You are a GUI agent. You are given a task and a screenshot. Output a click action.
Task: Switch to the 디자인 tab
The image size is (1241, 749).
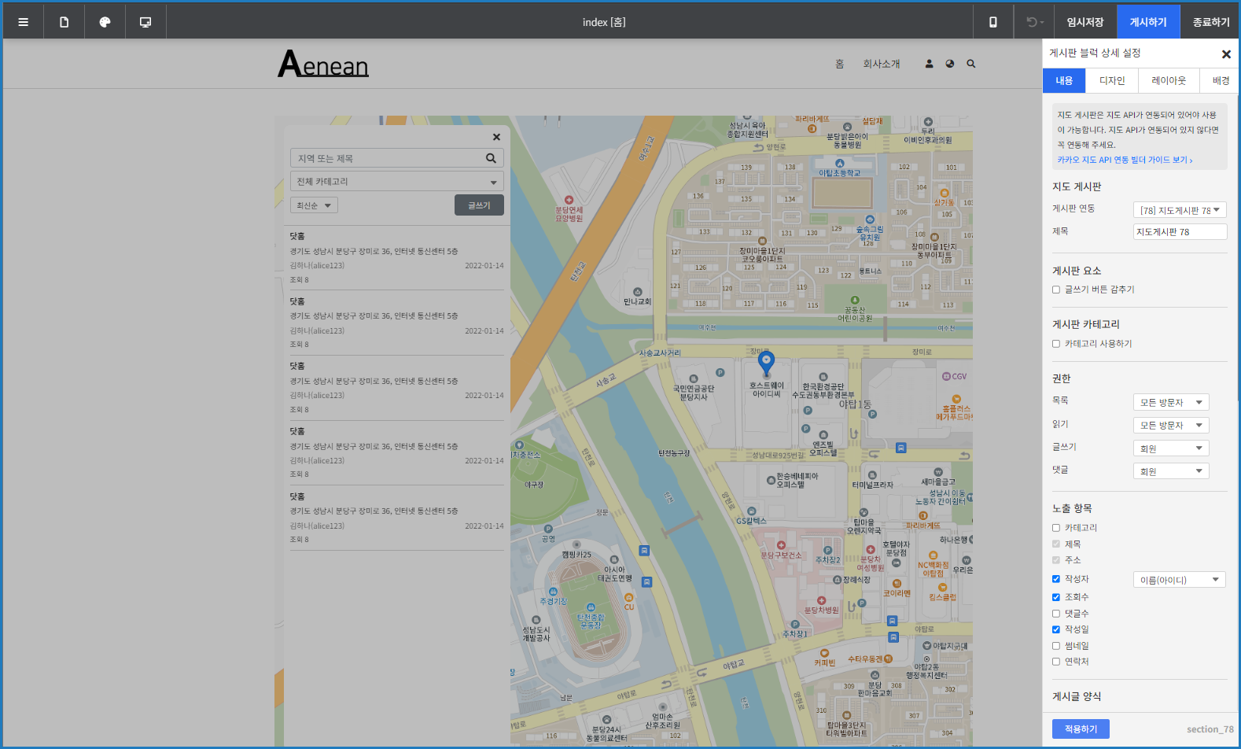pos(1112,80)
